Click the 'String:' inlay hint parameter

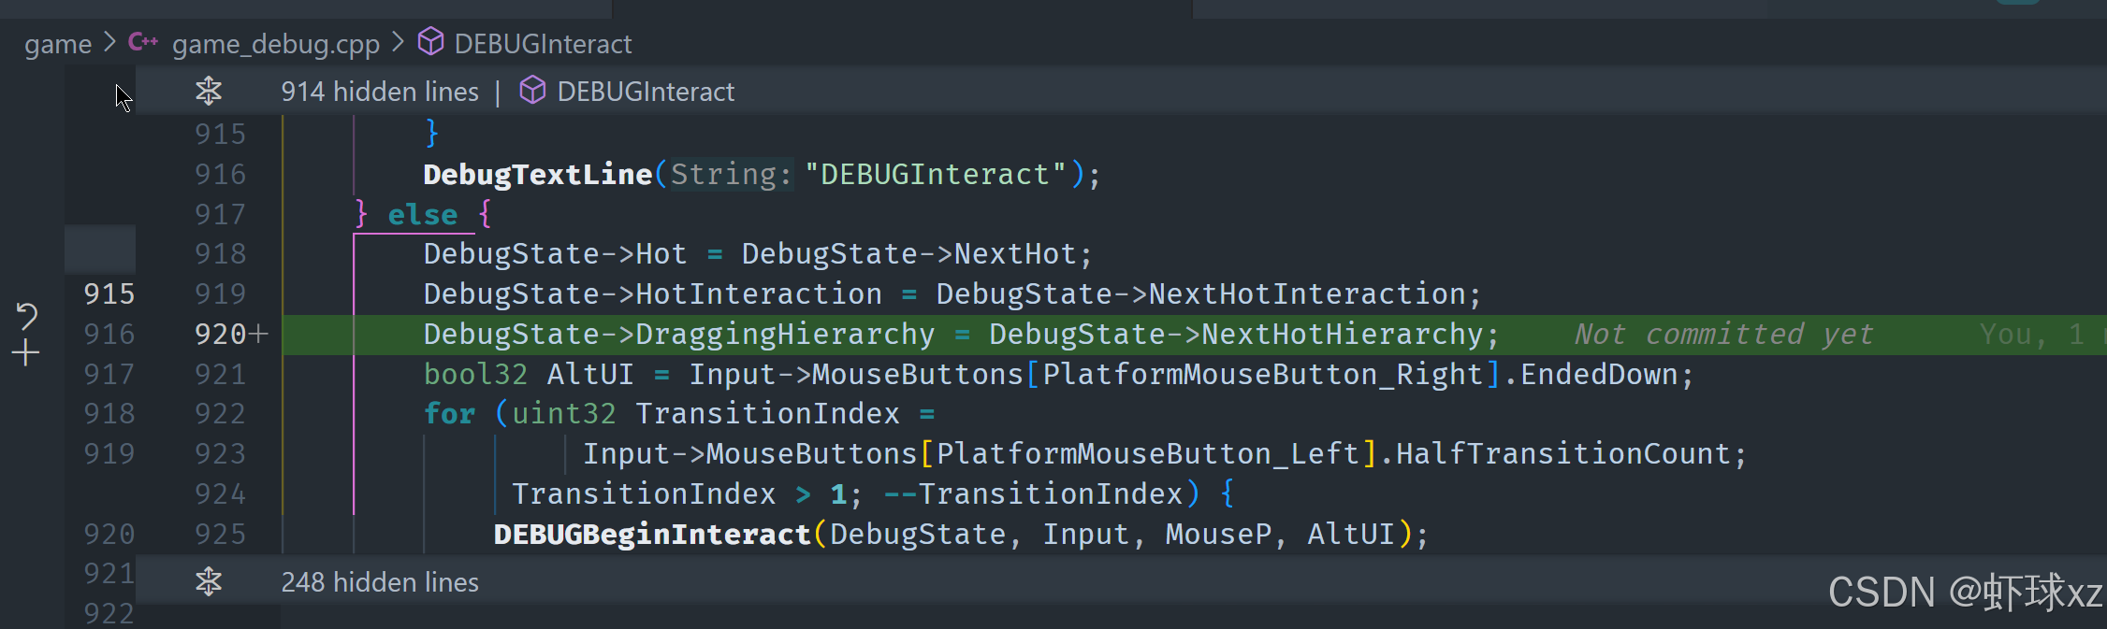731,175
